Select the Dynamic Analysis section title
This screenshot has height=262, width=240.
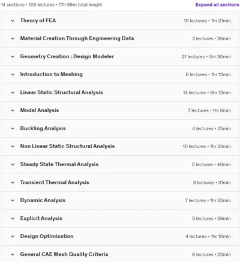[x=43, y=200]
